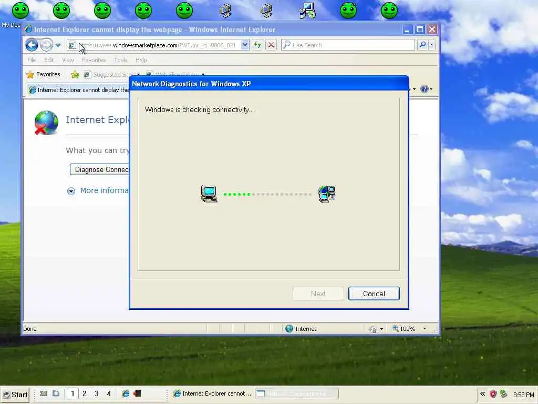Click the green tray icon beside the clock
Image resolution: width=538 pixels, height=404 pixels.
pyautogui.click(x=503, y=394)
